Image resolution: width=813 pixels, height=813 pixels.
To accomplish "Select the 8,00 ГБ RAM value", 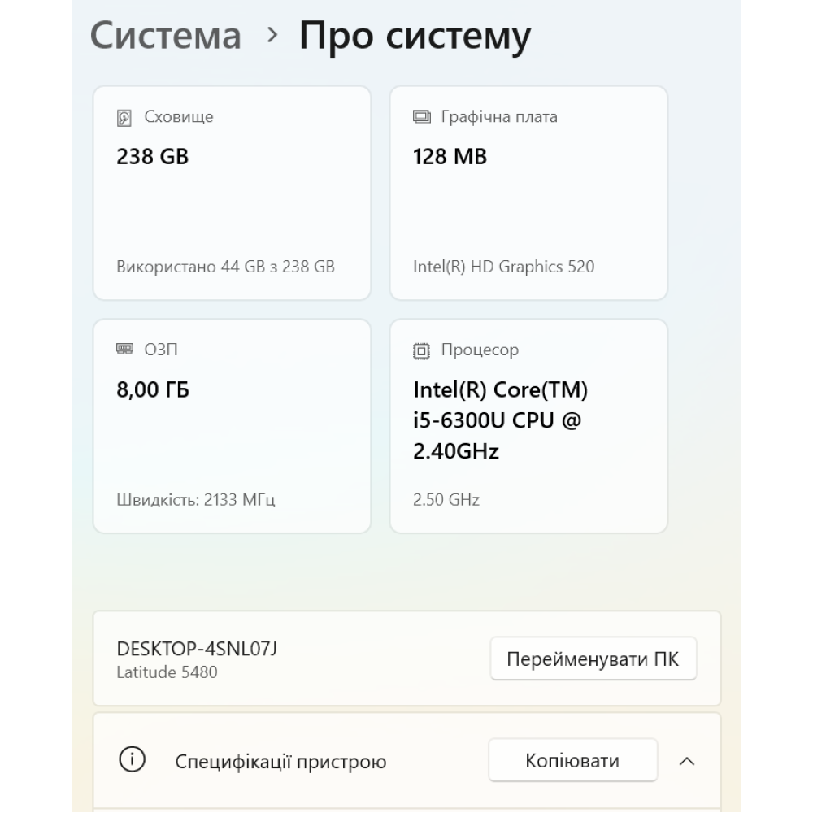I will click(153, 390).
